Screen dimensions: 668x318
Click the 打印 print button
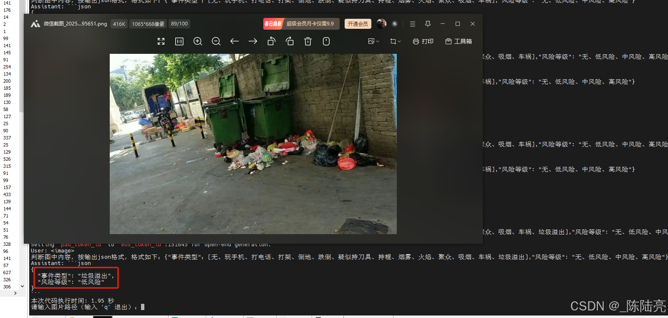pos(423,41)
